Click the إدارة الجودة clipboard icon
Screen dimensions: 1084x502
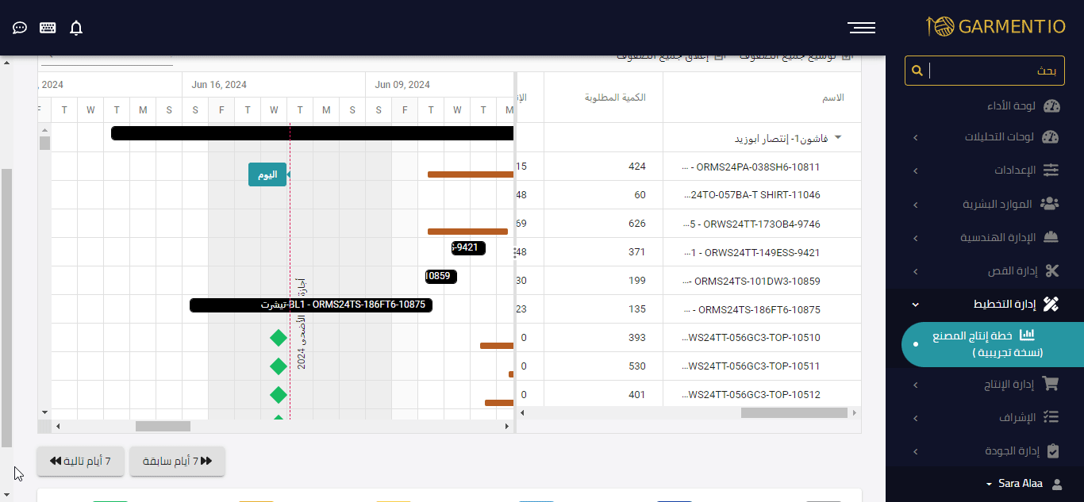coord(1053,450)
